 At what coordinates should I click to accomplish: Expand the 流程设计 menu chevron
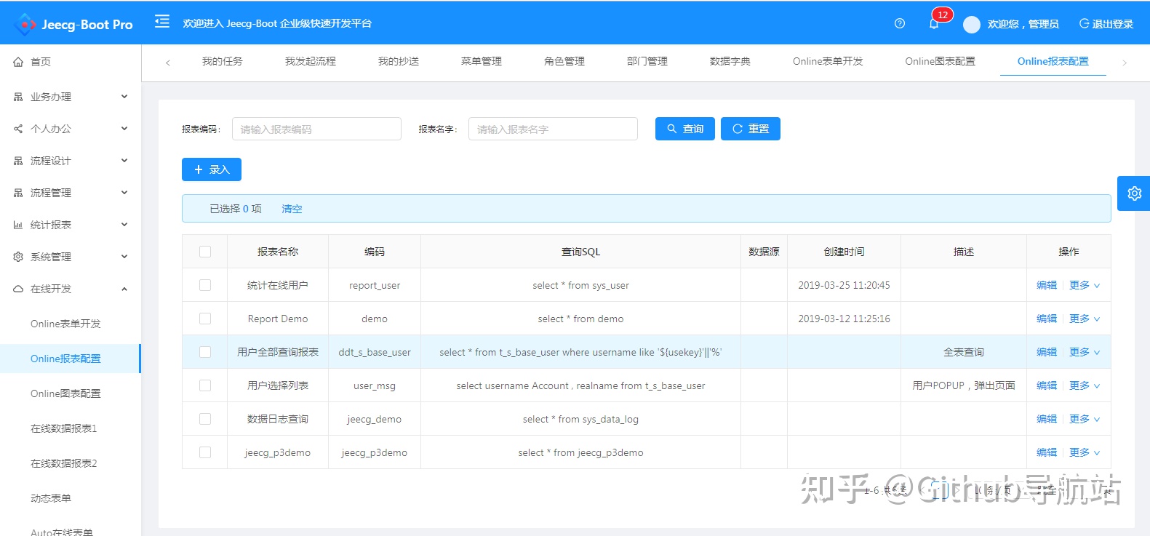(x=124, y=161)
